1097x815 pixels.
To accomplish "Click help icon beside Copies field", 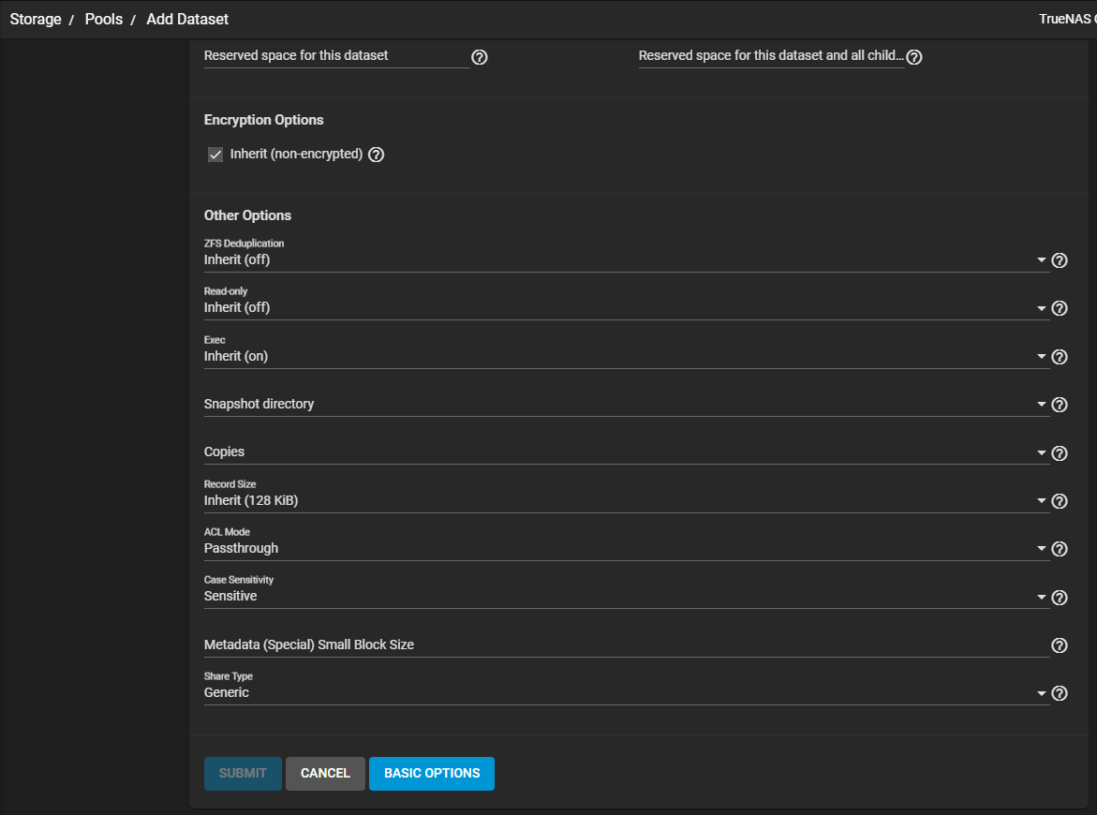I will [1060, 453].
